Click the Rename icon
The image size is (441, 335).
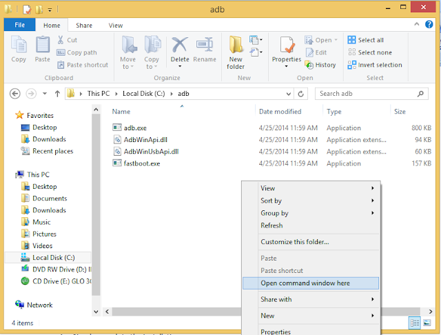[205, 45]
